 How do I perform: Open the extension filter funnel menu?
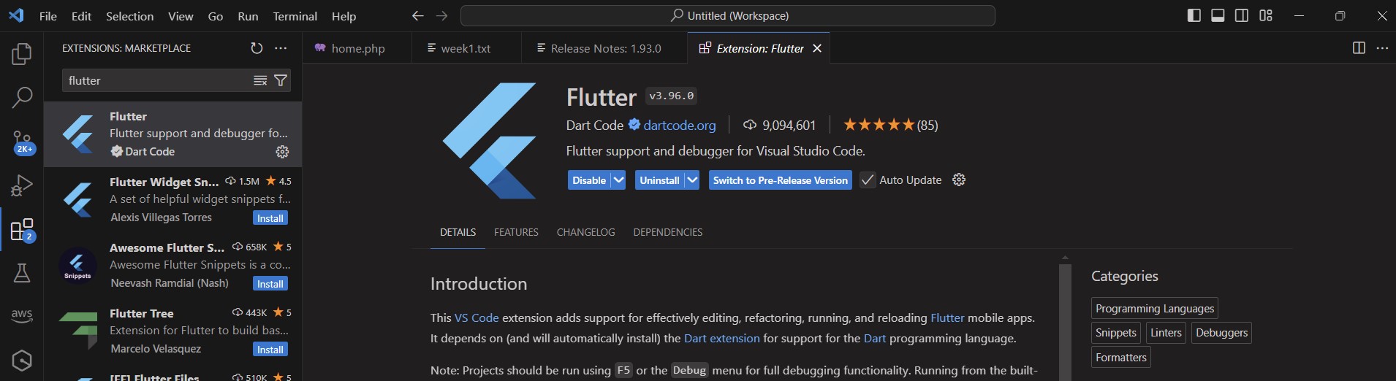(281, 80)
